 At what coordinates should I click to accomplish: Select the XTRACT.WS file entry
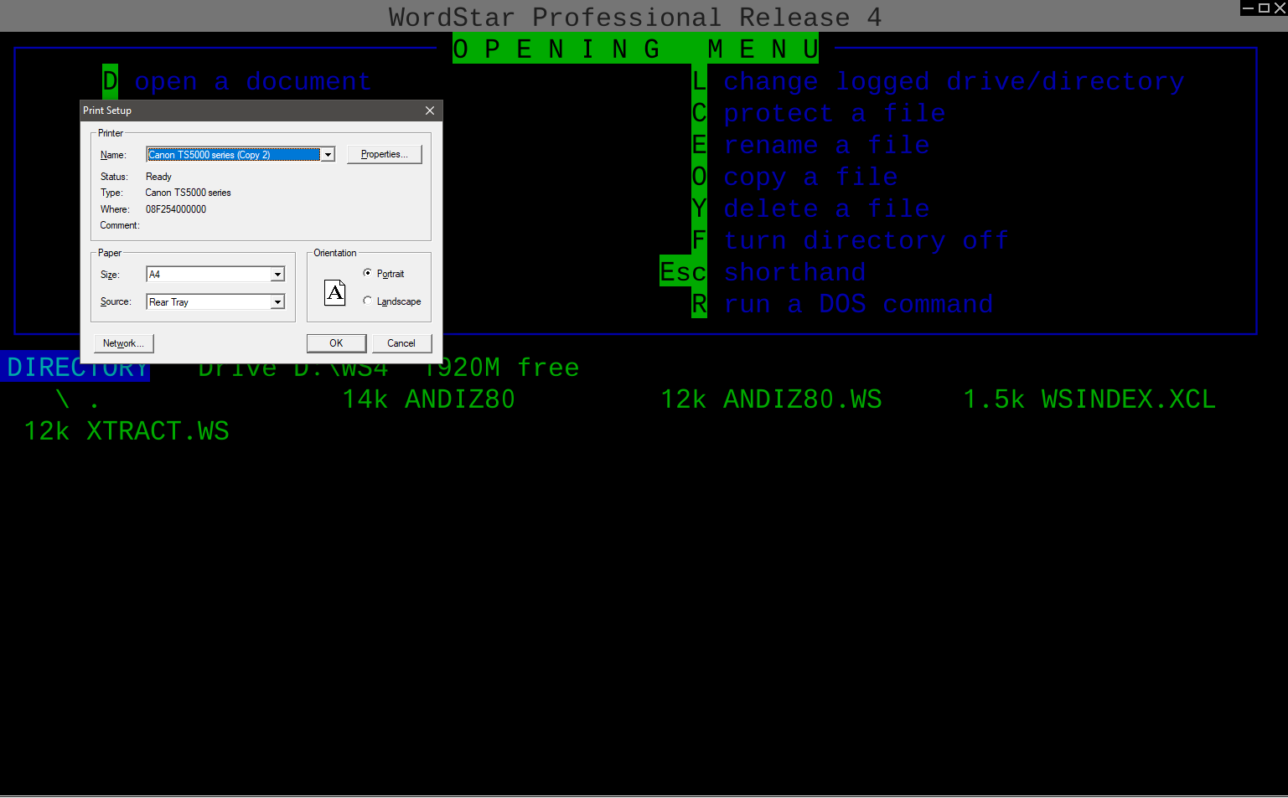pos(157,431)
